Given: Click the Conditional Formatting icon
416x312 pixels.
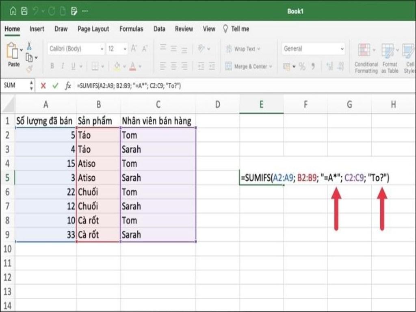Looking at the screenshot, I should coord(365,50).
